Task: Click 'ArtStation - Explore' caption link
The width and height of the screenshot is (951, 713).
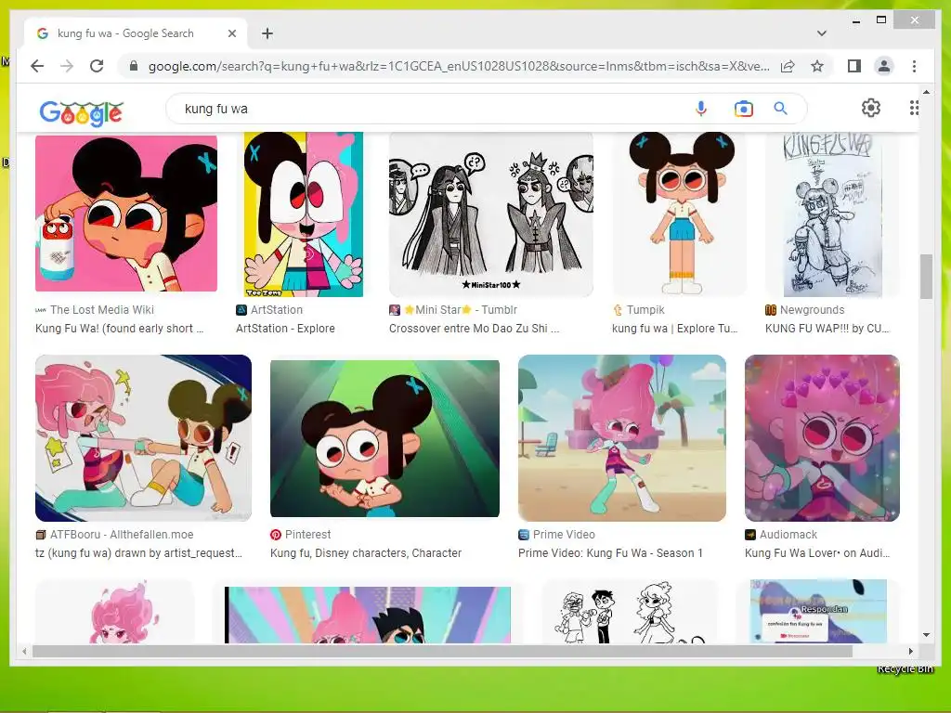Action: click(285, 328)
